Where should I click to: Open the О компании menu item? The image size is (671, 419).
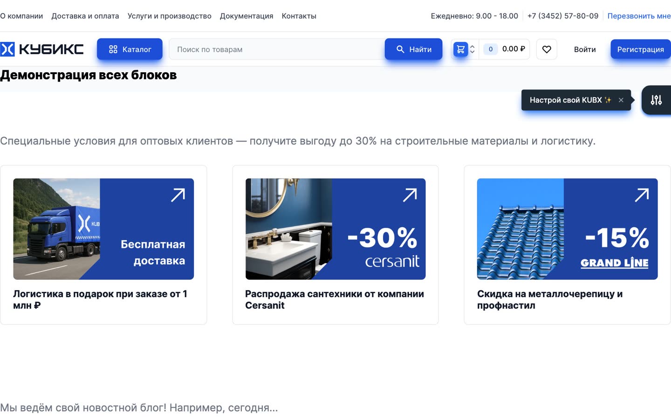(21, 16)
